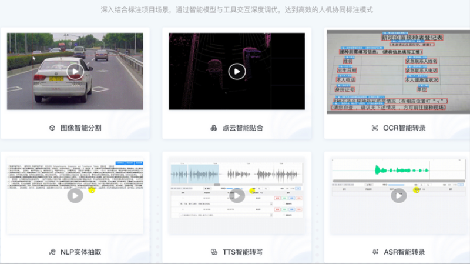Click the highlighted waveform segment in TTS preview
The width and height of the screenshot is (470, 264).
point(195,173)
